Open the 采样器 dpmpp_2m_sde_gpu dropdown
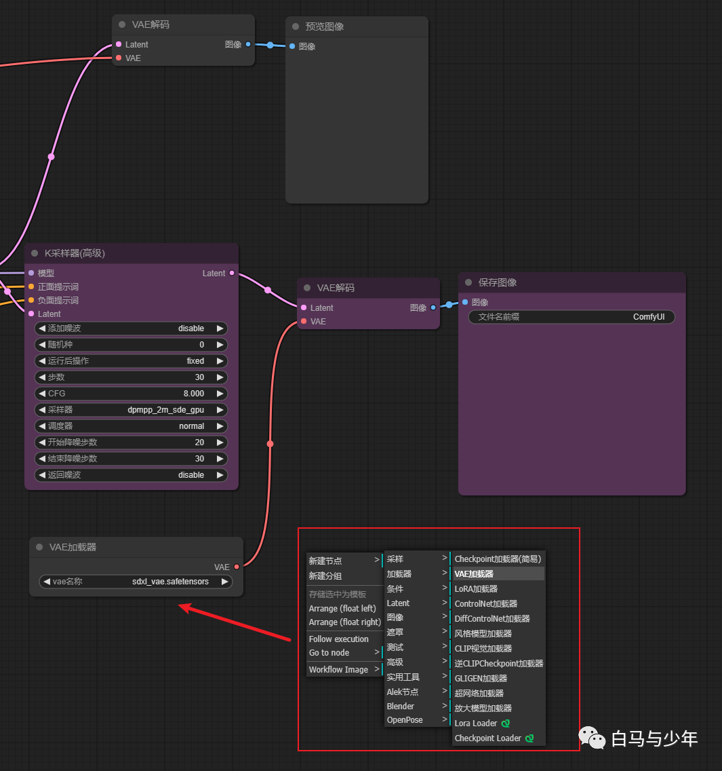The width and height of the screenshot is (722, 771). tap(131, 410)
